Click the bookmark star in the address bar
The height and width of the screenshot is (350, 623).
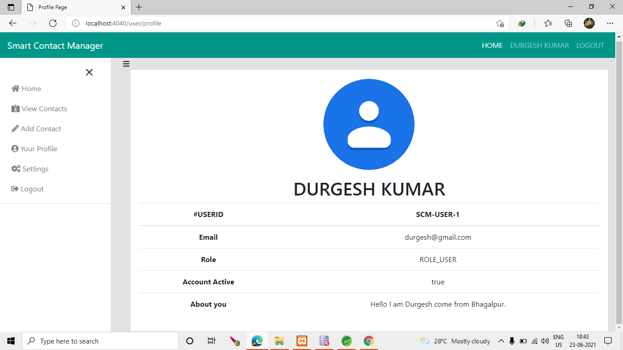[x=499, y=23]
